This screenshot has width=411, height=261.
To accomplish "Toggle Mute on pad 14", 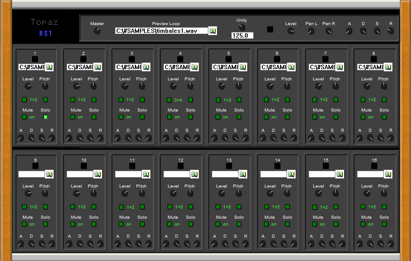I will [x=266, y=224].
